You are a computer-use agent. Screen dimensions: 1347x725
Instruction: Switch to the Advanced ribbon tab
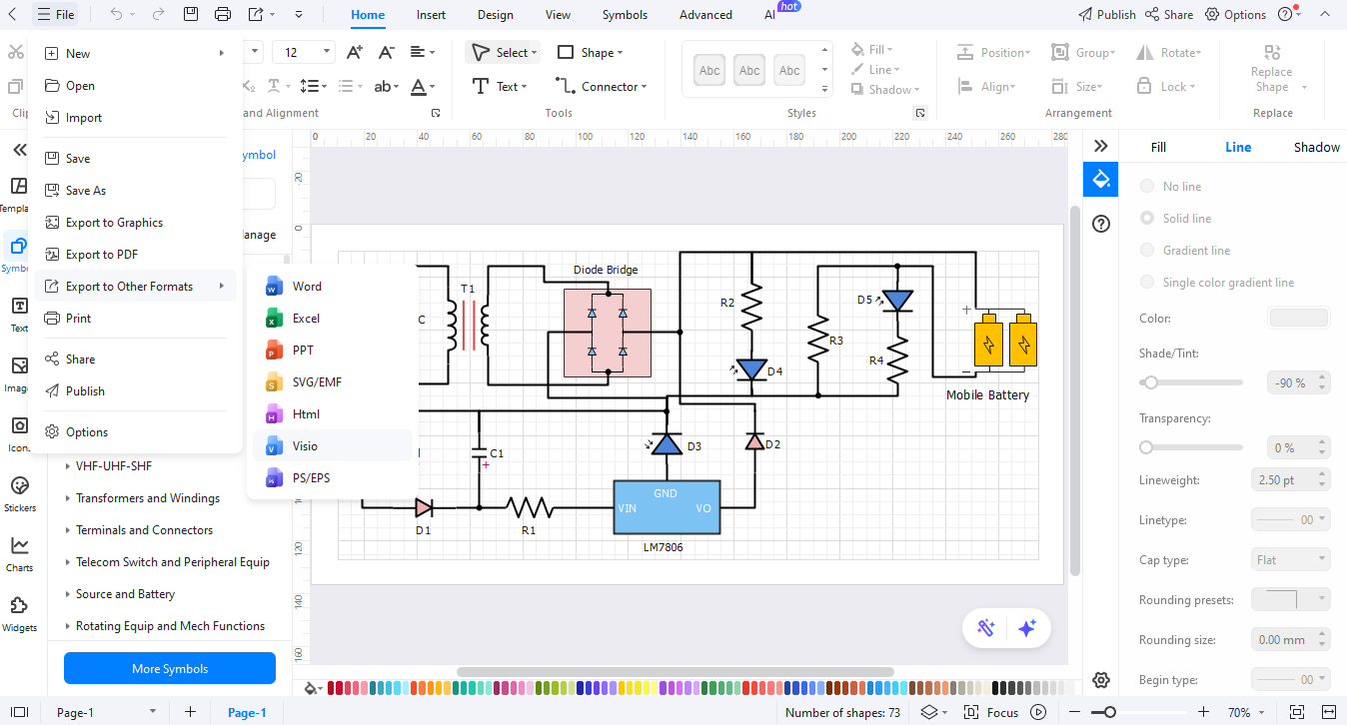[705, 15]
